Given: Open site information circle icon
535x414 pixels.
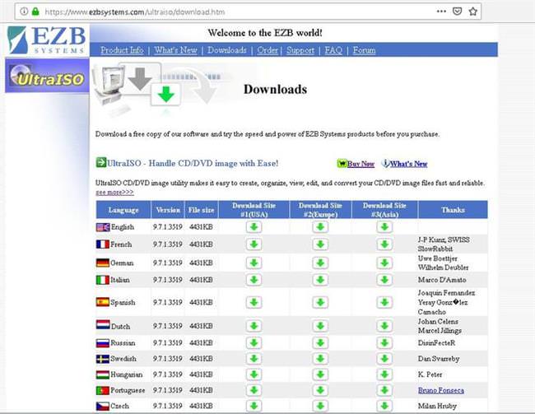Looking at the screenshot, I should (24, 12).
